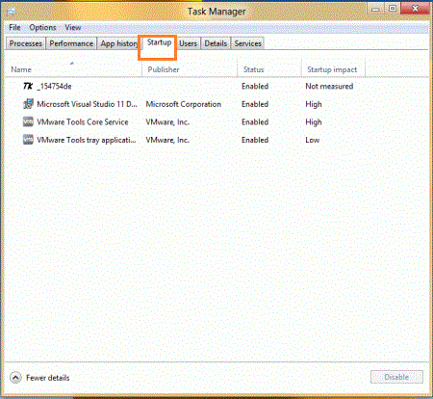This screenshot has height=399, width=433.
Task: Click the Not measured impact value
Action: (x=329, y=86)
